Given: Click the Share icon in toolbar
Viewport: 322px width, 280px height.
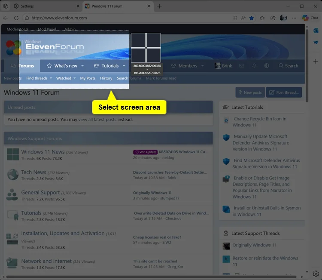Looking at the screenshot, I should click(x=273, y=18).
